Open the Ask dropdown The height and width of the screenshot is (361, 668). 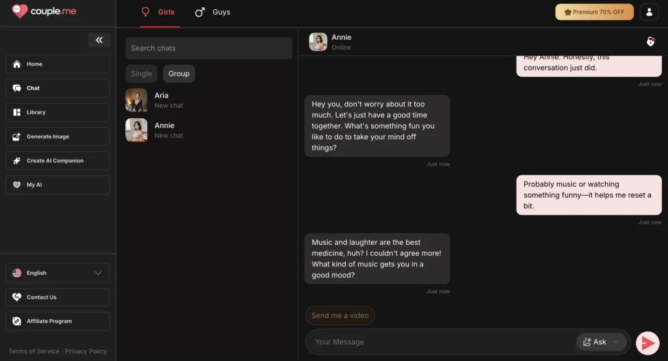[x=601, y=342]
